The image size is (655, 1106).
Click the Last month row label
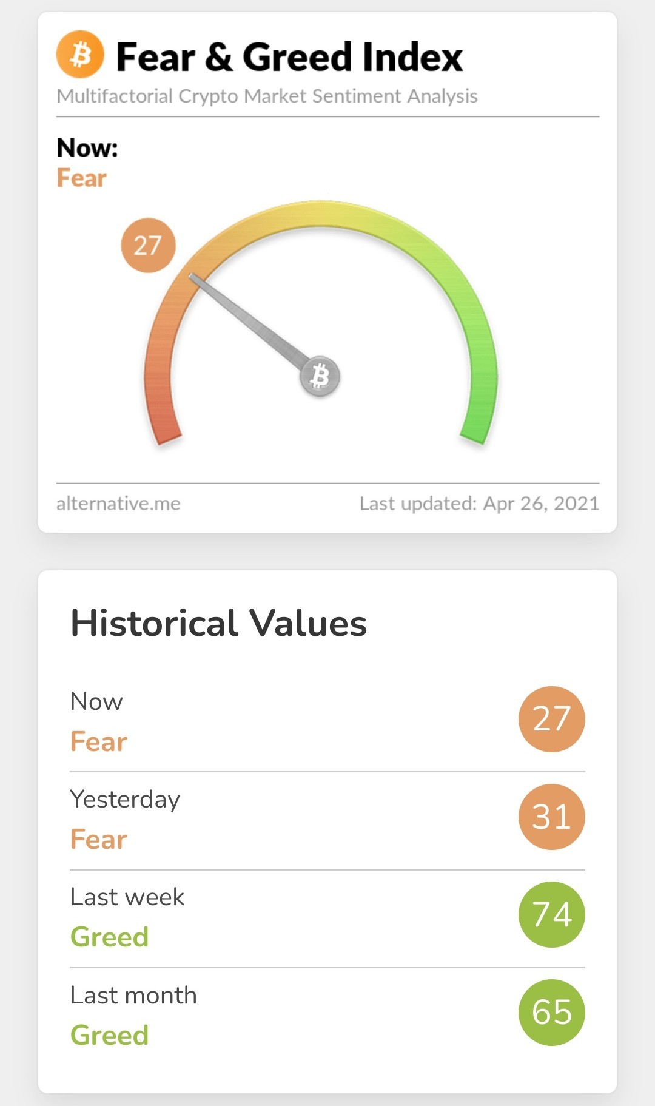click(x=133, y=995)
